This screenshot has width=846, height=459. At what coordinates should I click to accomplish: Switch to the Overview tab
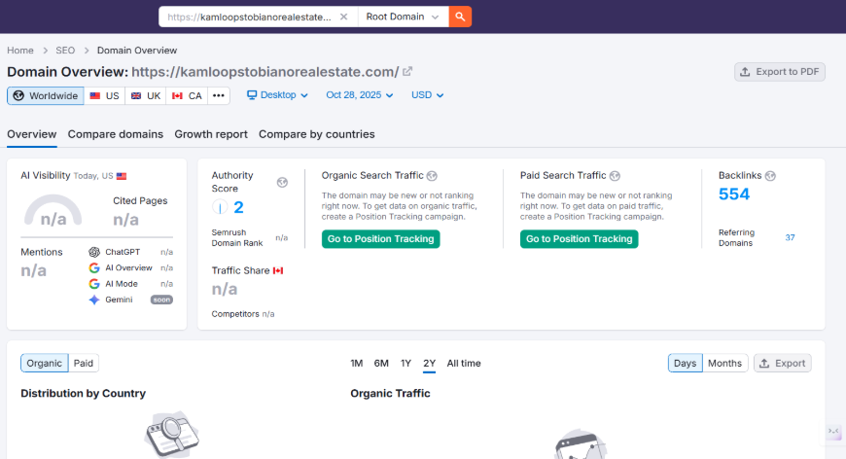click(32, 134)
